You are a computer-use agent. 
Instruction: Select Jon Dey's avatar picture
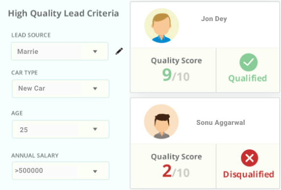click(162, 25)
